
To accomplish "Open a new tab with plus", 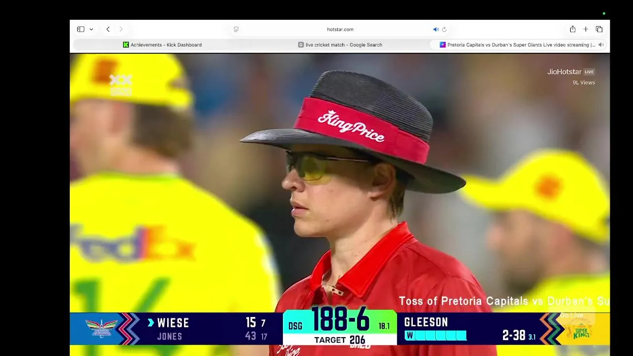I will 586,29.
